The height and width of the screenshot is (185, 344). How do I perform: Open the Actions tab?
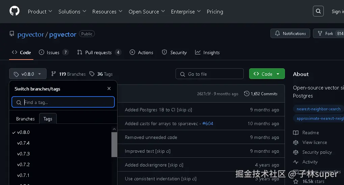(x=141, y=52)
